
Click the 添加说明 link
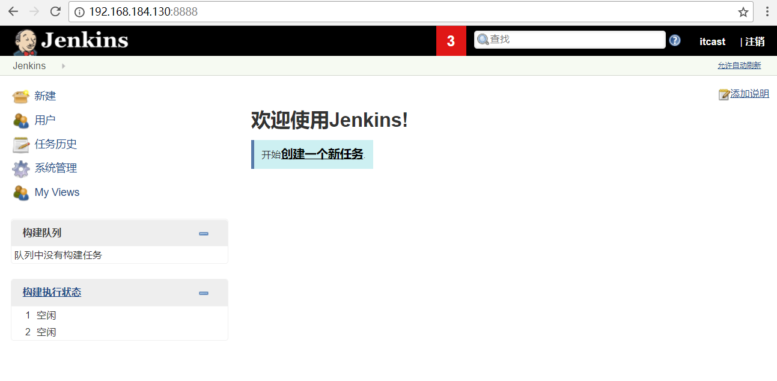click(749, 94)
